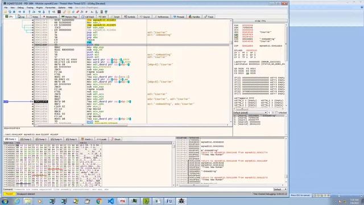The height and width of the screenshot is (205, 364).
Task: Select the Dump 3 tab
Action: [x=41, y=139]
